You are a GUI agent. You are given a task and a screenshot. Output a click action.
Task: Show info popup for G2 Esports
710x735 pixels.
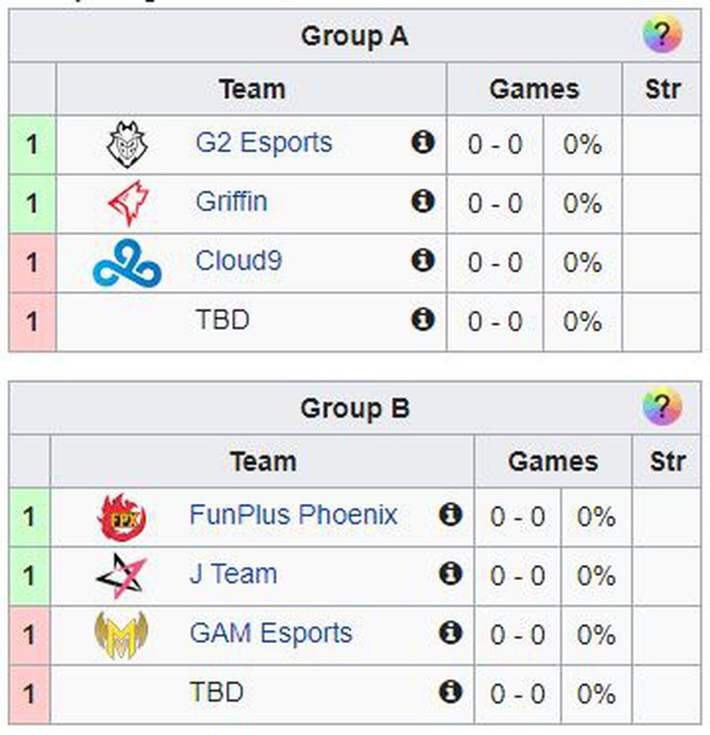[x=423, y=143]
